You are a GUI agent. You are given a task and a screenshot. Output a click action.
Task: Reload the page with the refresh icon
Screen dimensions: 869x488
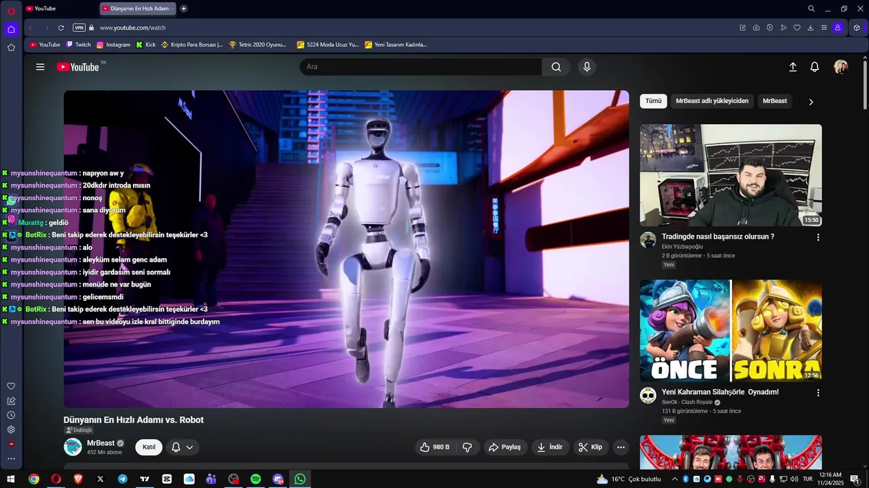click(x=61, y=28)
